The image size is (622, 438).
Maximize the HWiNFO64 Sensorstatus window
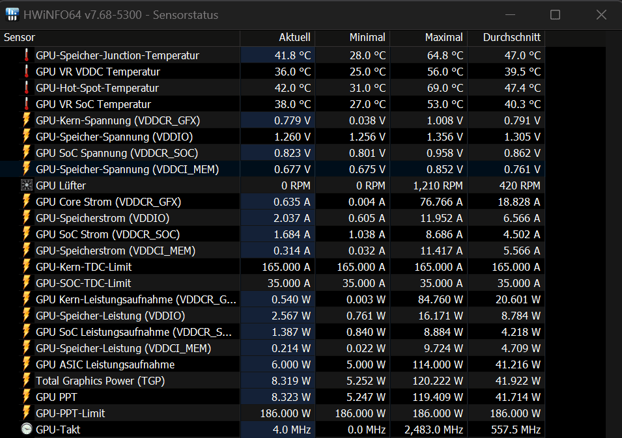(x=555, y=15)
